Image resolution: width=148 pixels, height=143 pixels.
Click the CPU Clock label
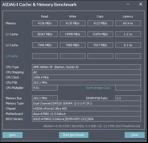pos(12,77)
